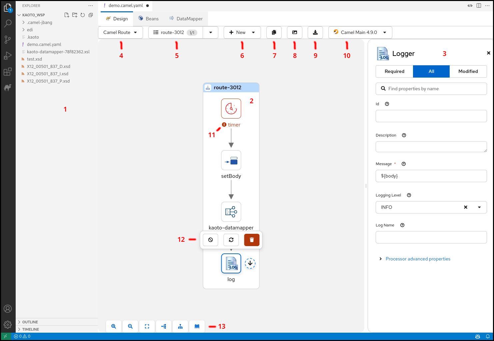This screenshot has width=494, height=341.
Task: Open the Logging Level INFO dropdown
Action: point(479,207)
